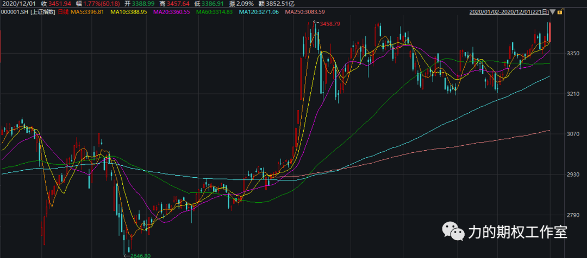Click the yellow unlock padlock icon
The image size is (587, 258).
click(x=560, y=12)
